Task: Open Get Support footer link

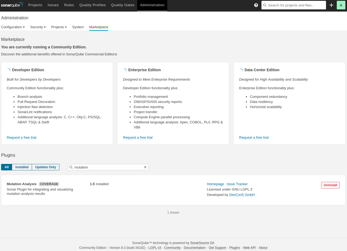Action: [x=217, y=248]
